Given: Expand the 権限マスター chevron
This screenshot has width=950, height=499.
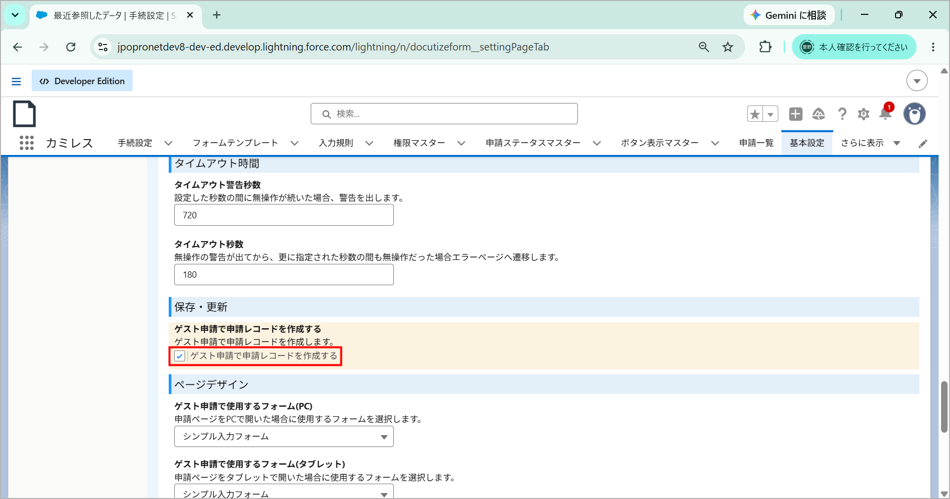Looking at the screenshot, I should point(461,143).
